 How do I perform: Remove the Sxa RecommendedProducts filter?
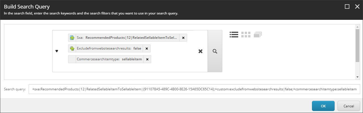[183, 38]
